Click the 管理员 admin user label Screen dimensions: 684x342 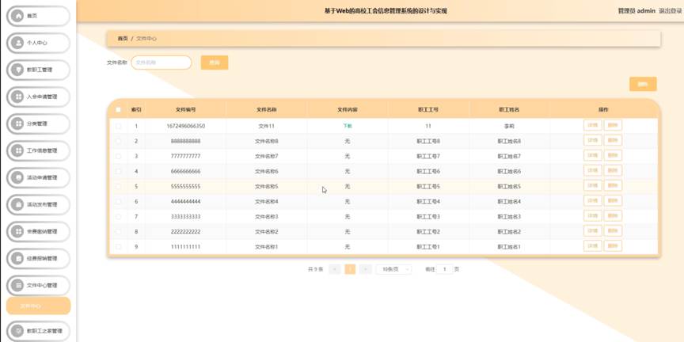click(x=636, y=11)
